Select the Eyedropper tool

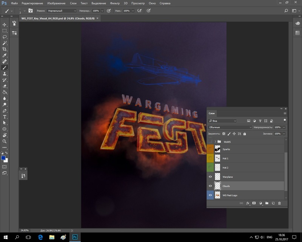[5, 55]
